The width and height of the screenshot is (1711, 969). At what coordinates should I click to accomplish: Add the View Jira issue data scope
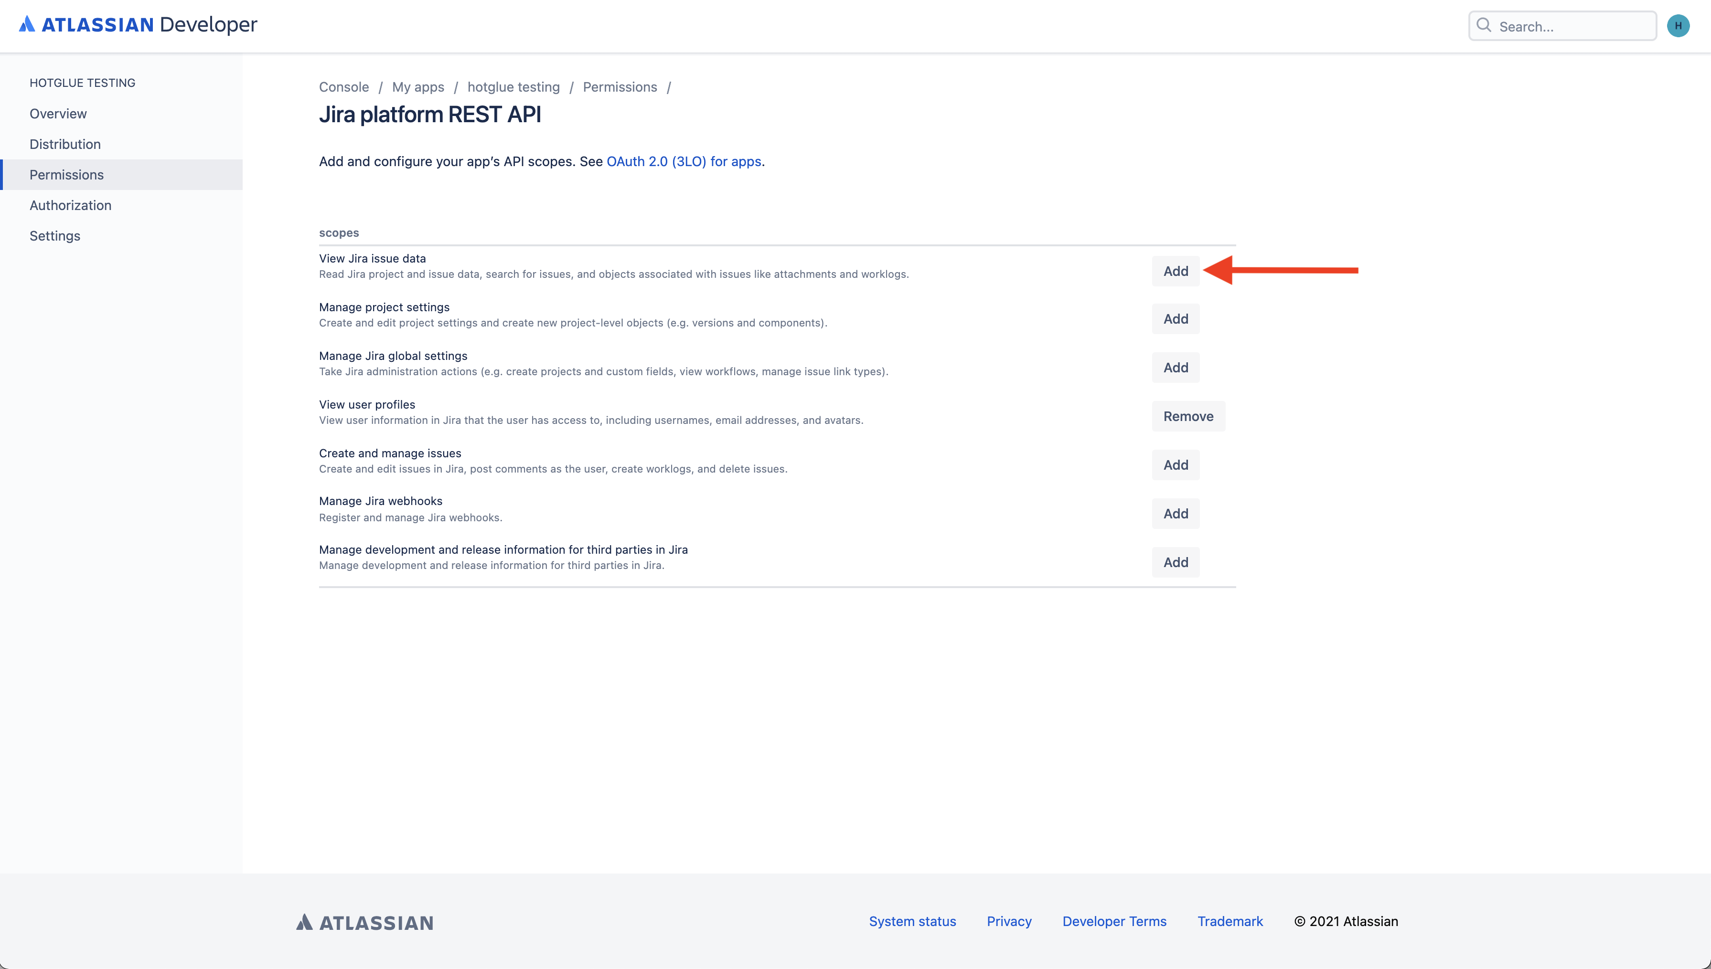[1175, 271]
